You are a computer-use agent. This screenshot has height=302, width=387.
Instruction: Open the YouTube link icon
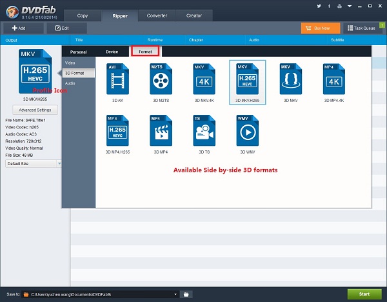340,6
